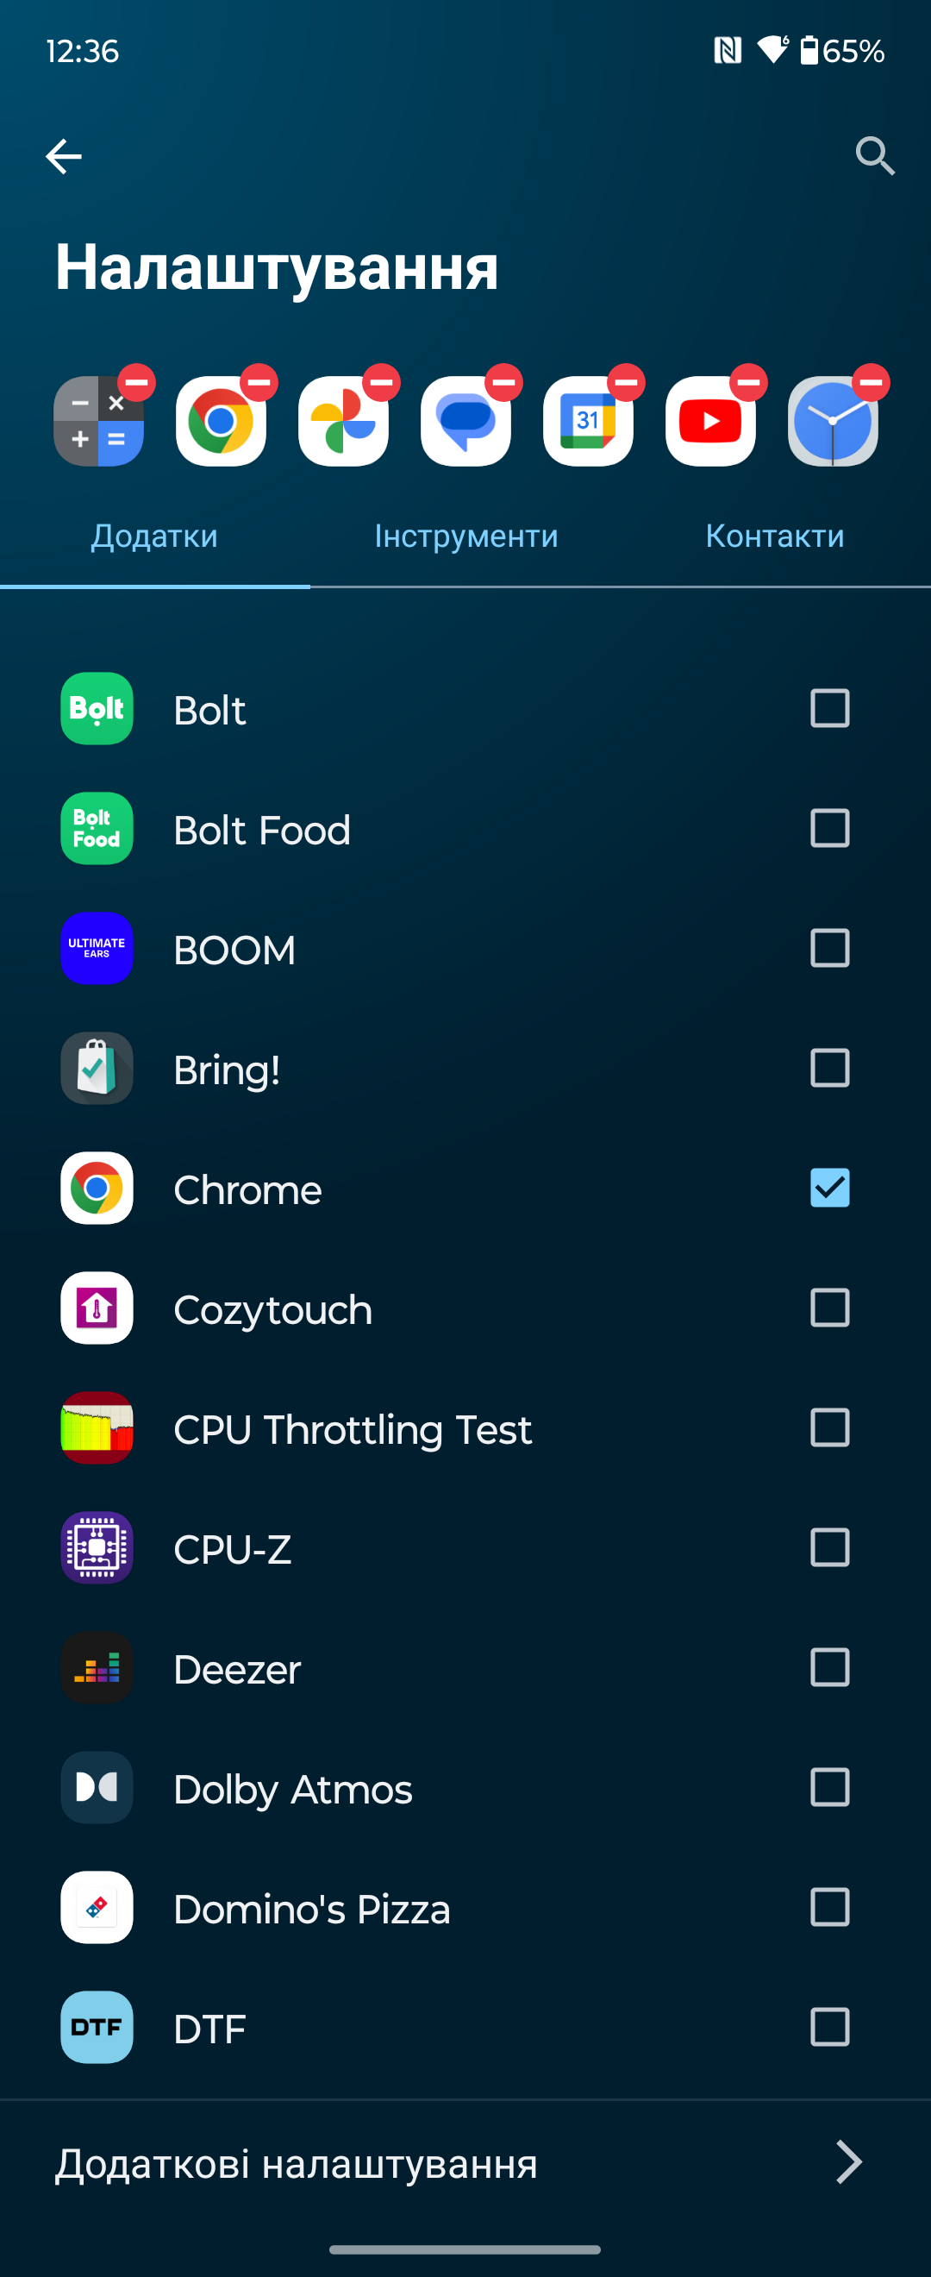Viewport: 931px width, 2277px height.
Task: Remove Messages from the selected apps row
Action: [503, 383]
